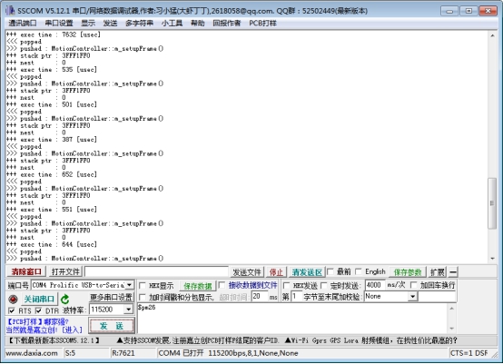503x364 pixels.
Task: Click the minus collapse panel button
Action: coord(453,272)
